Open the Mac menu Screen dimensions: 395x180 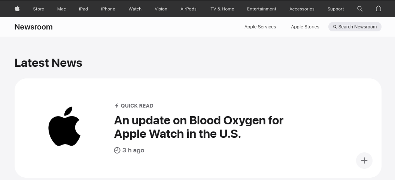(61, 9)
